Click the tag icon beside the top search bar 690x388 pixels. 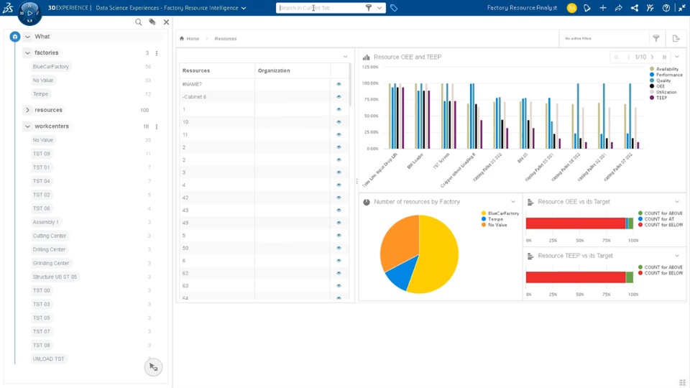(394, 8)
